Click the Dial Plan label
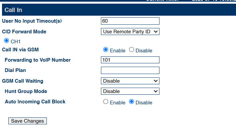Screen dimensions: 236x129 tap(15, 70)
